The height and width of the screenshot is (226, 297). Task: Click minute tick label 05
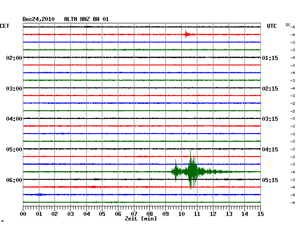tap(102, 214)
